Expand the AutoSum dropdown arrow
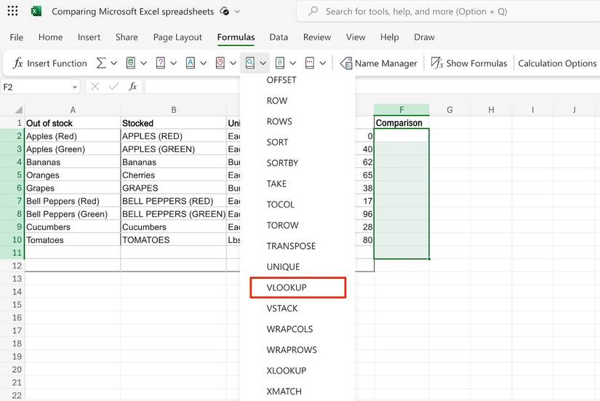 (114, 63)
